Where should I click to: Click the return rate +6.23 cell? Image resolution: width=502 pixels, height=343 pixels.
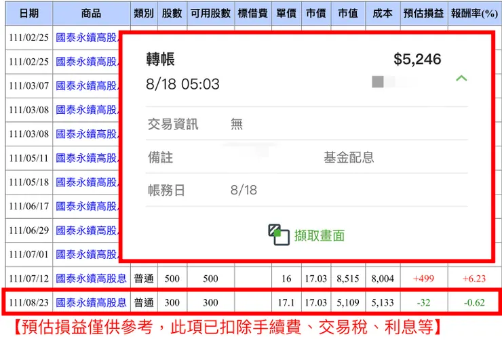click(x=474, y=279)
